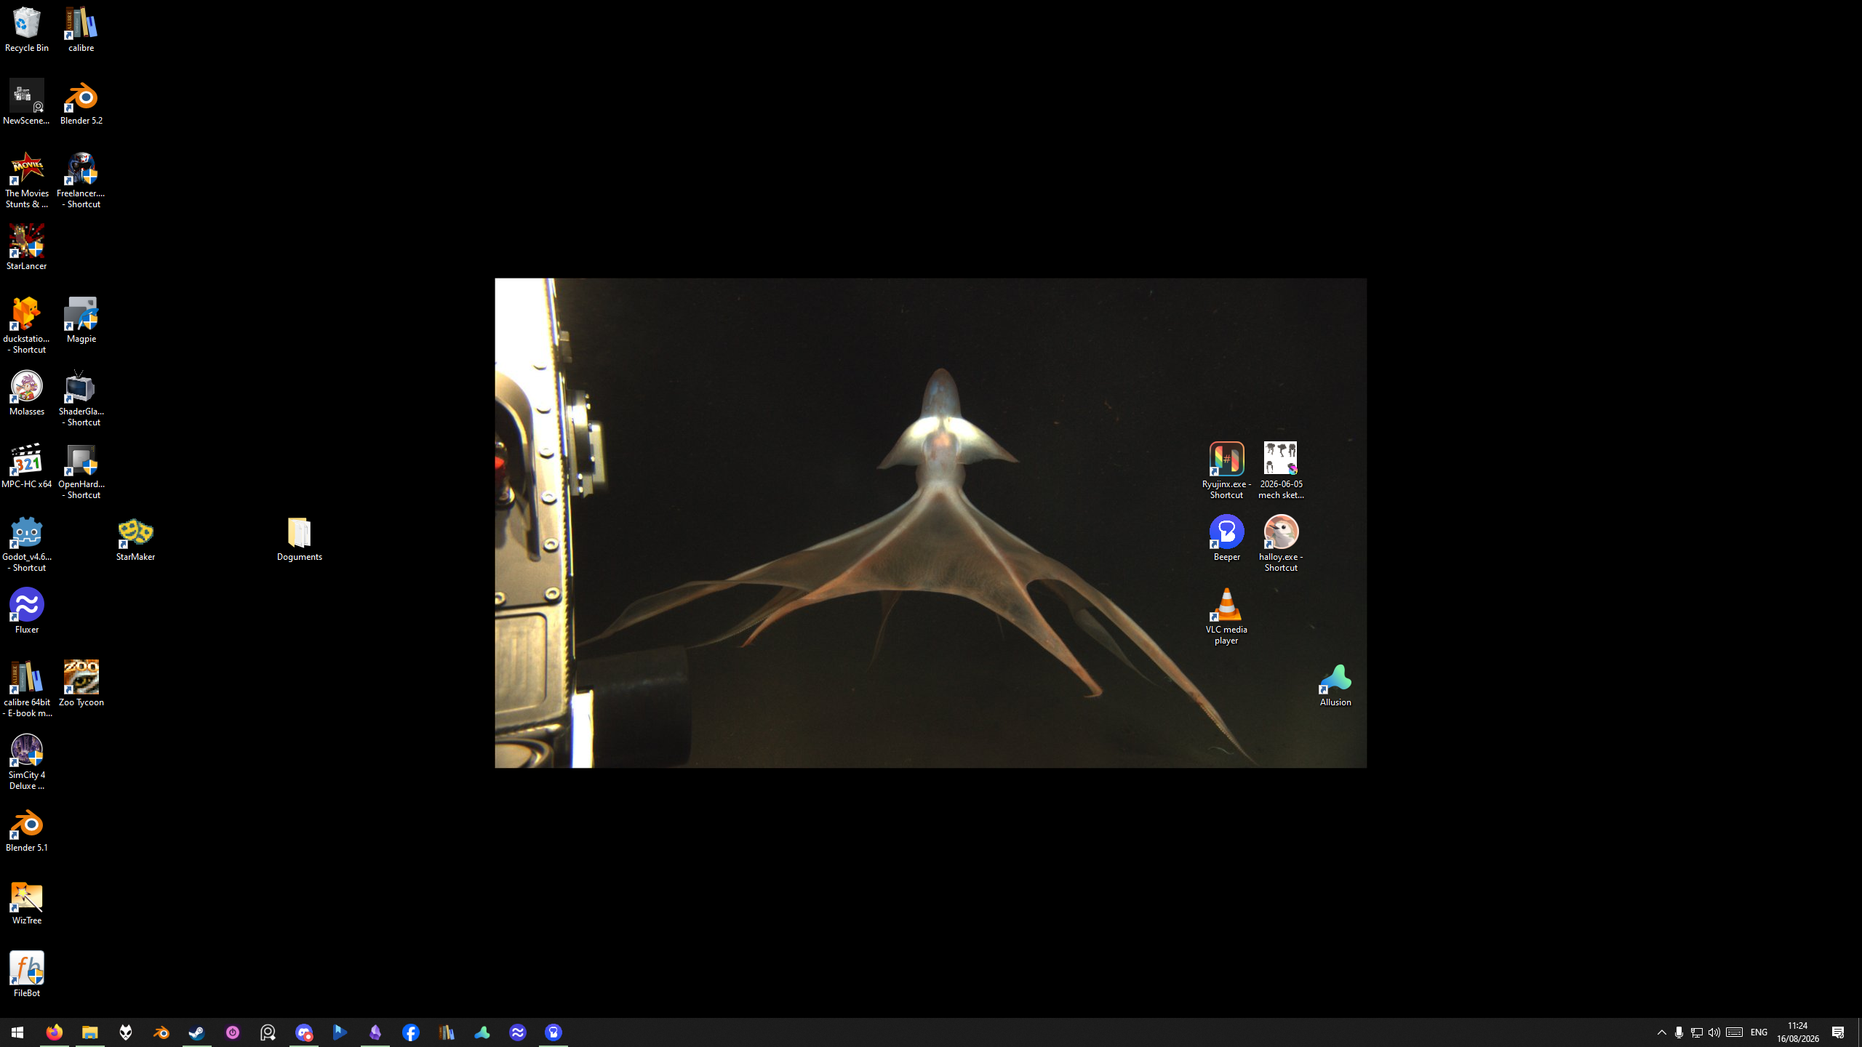Select the StarMaker desktop icon
1862x1047 pixels.
coord(135,539)
